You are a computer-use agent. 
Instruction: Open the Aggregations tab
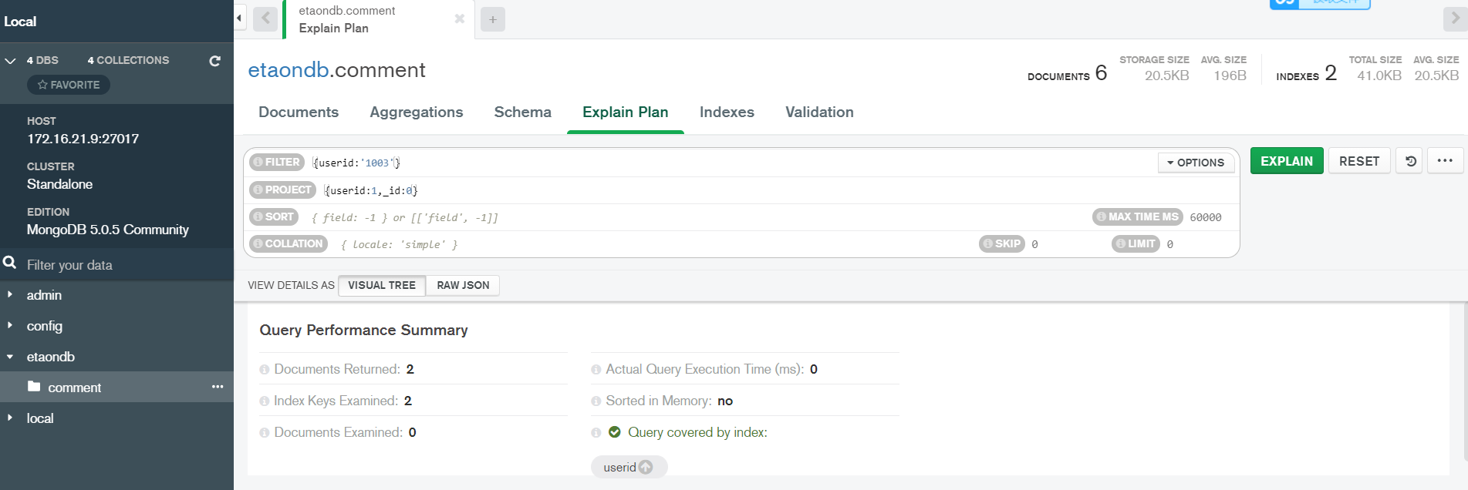point(417,112)
